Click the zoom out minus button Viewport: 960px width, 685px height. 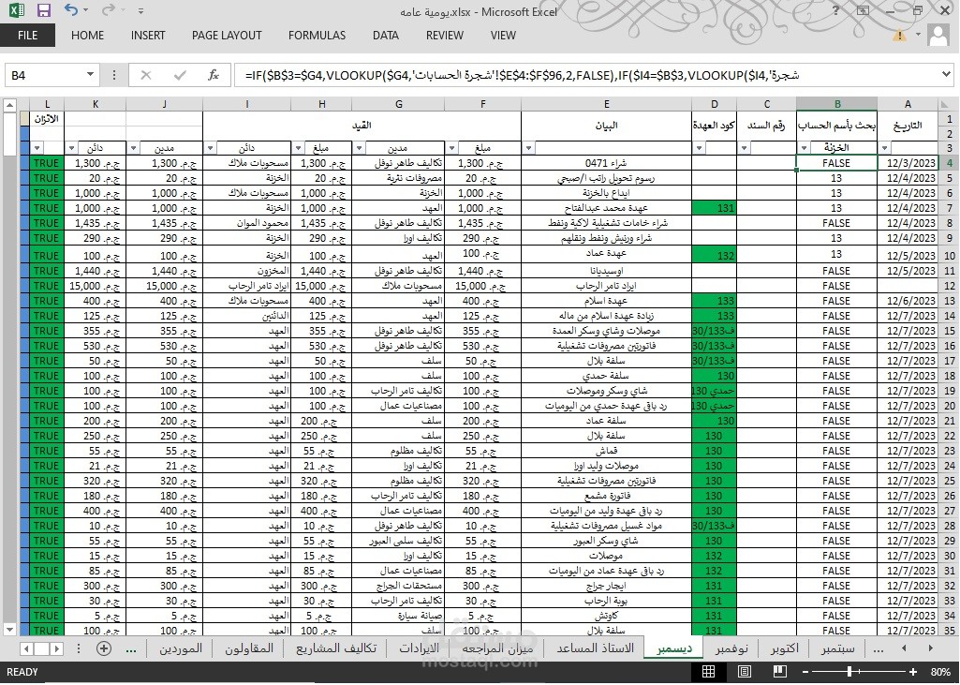(805, 672)
